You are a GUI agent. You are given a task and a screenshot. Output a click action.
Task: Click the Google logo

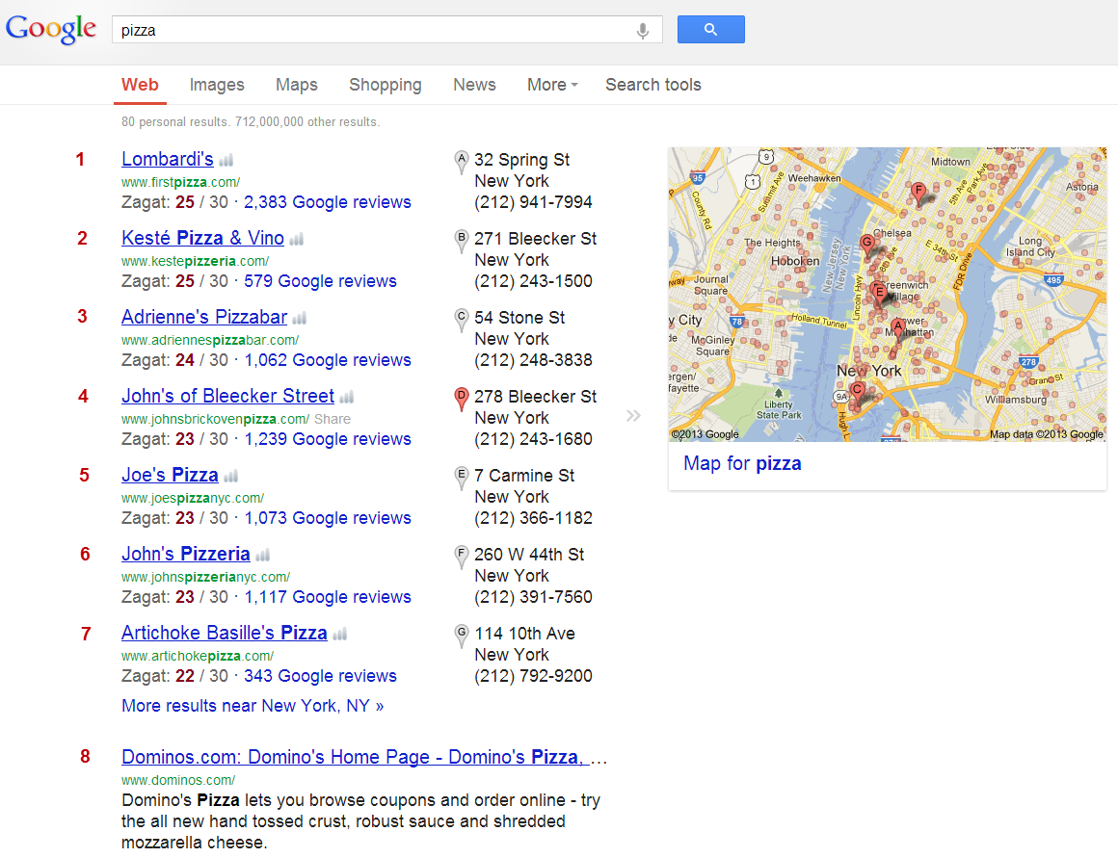pyautogui.click(x=51, y=29)
